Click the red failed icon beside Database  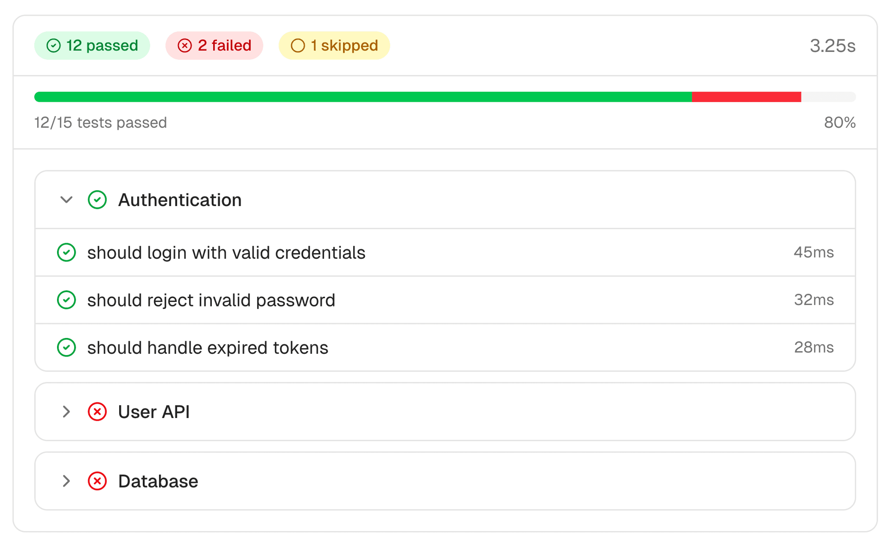pos(97,481)
